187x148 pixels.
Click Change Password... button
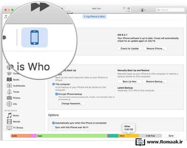click(72, 104)
